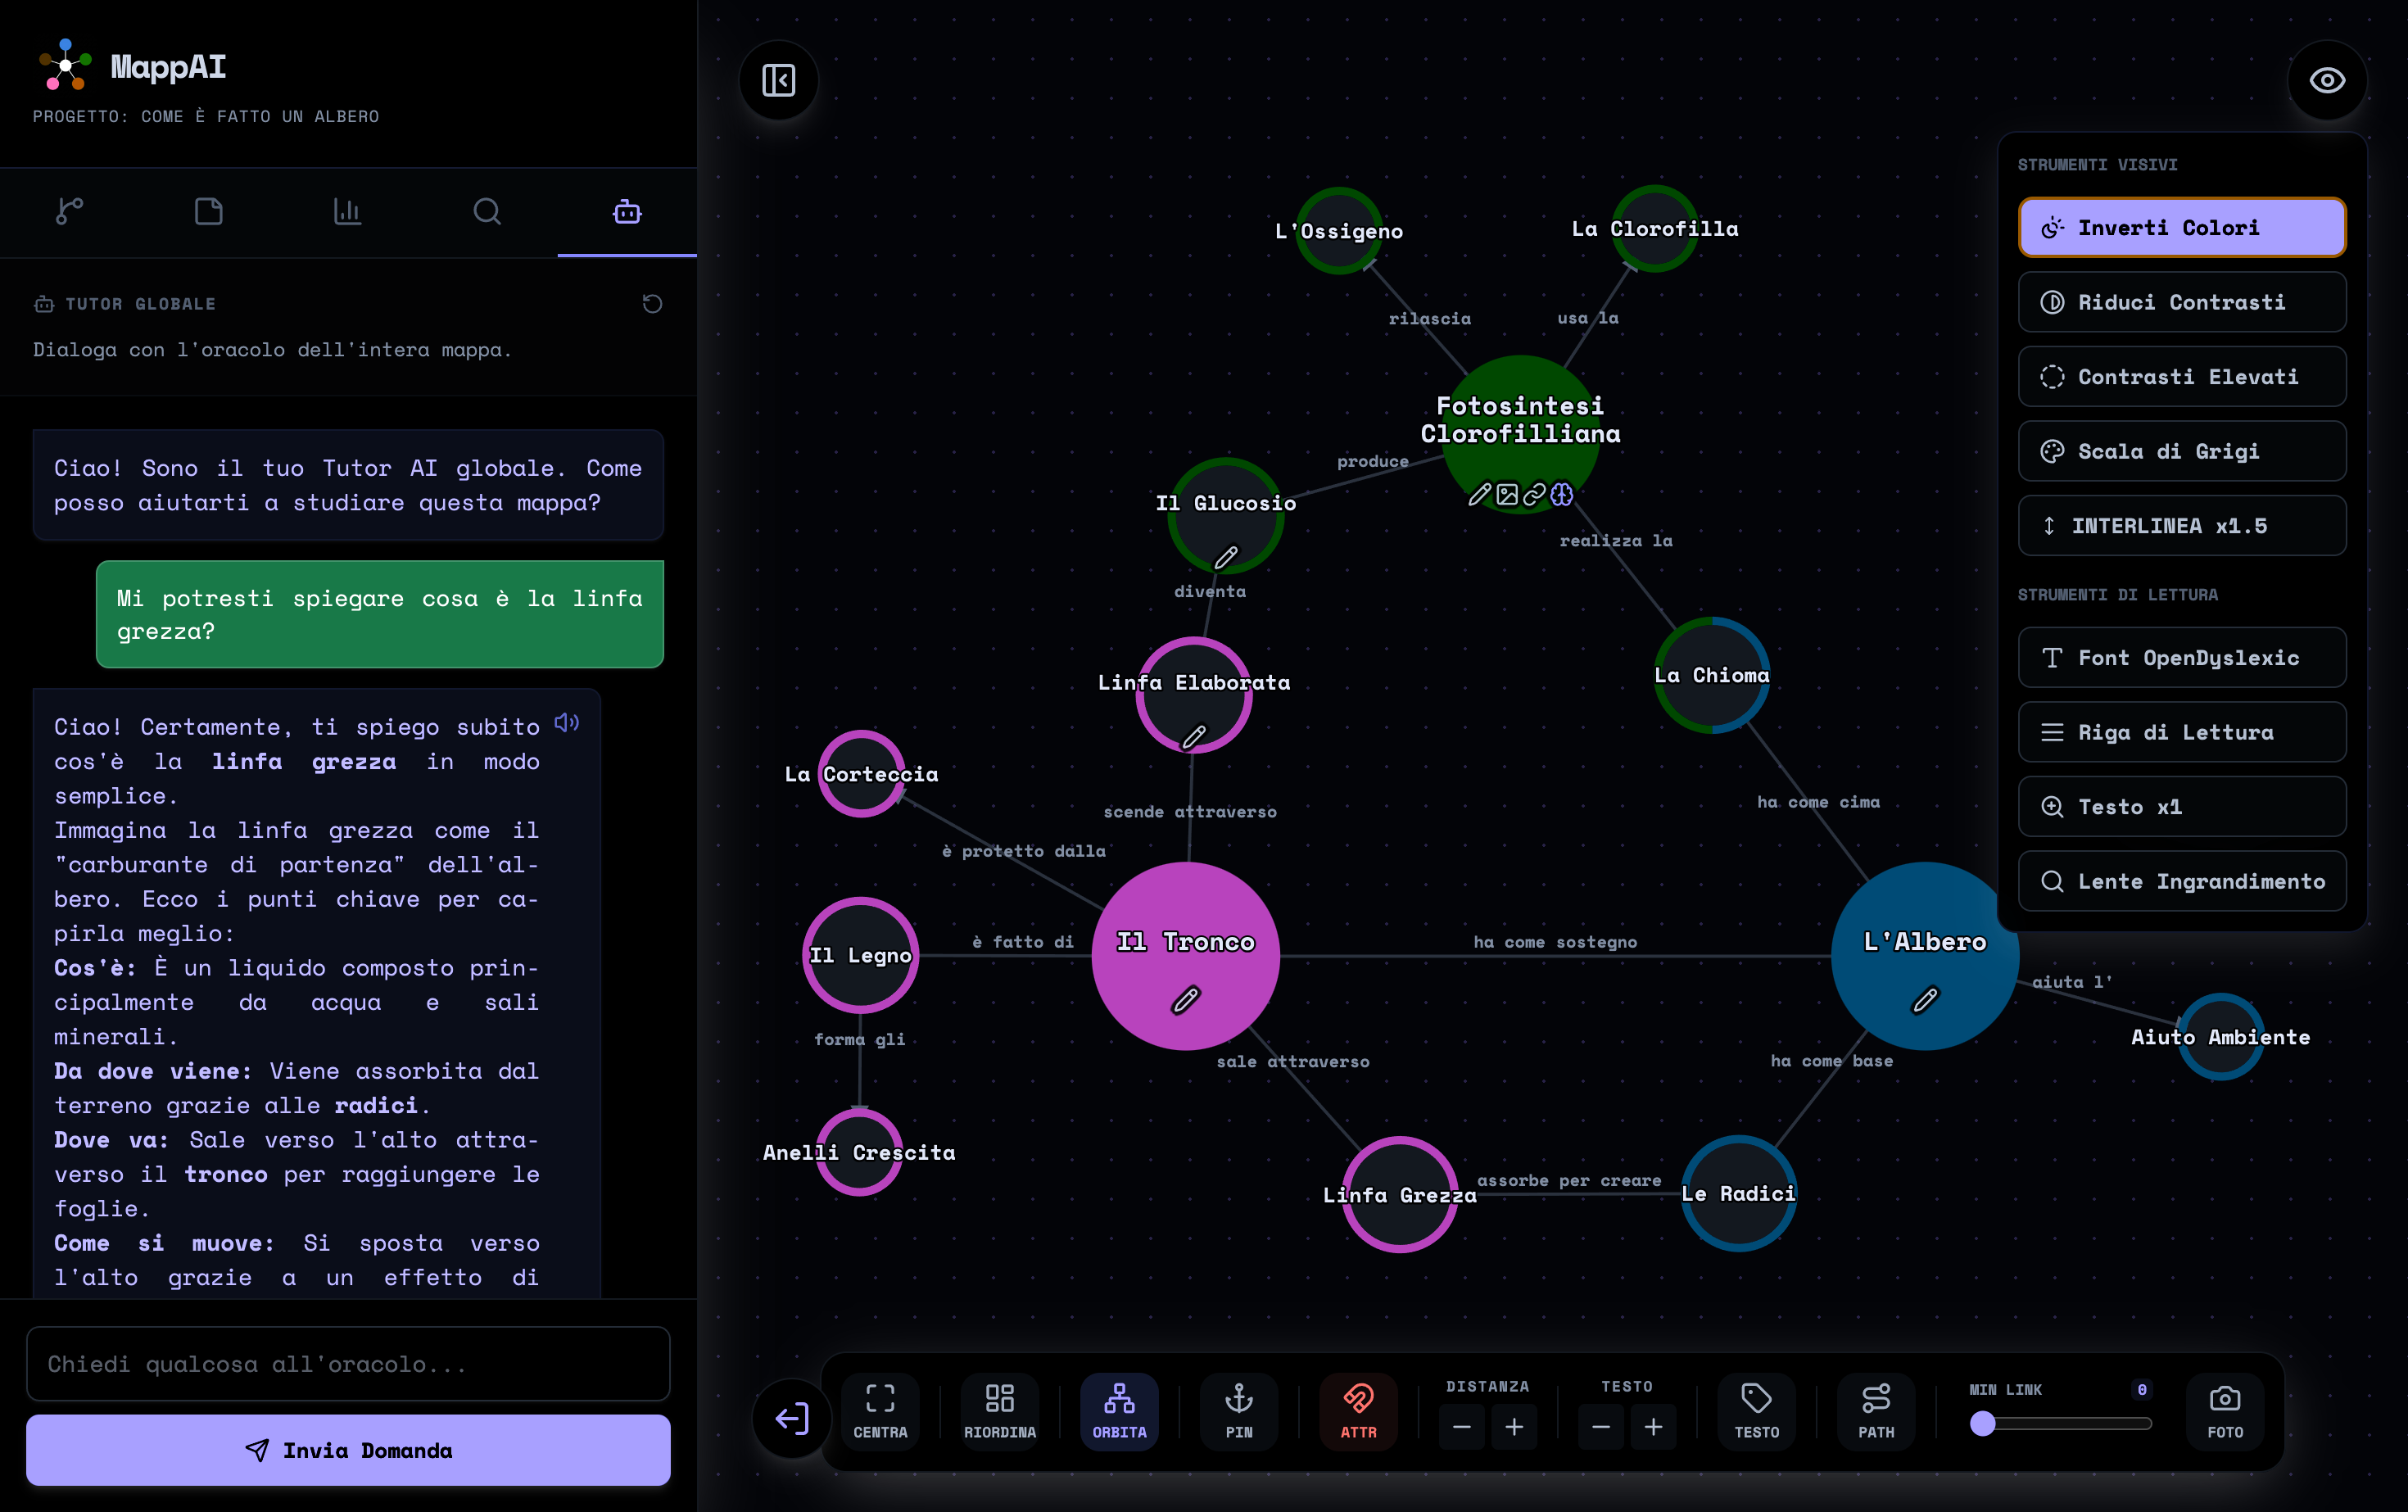Click the Centra toolbar icon

[880, 1411]
